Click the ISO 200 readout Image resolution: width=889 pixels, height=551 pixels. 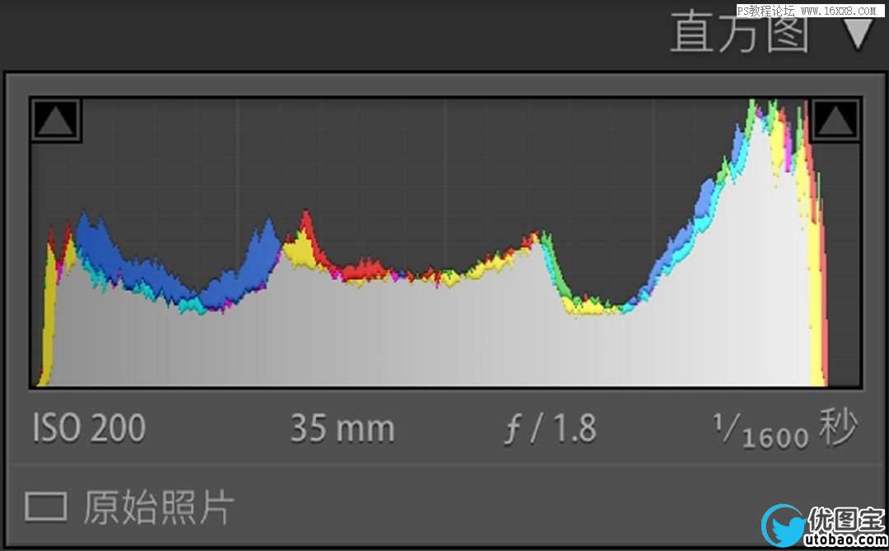tap(89, 428)
